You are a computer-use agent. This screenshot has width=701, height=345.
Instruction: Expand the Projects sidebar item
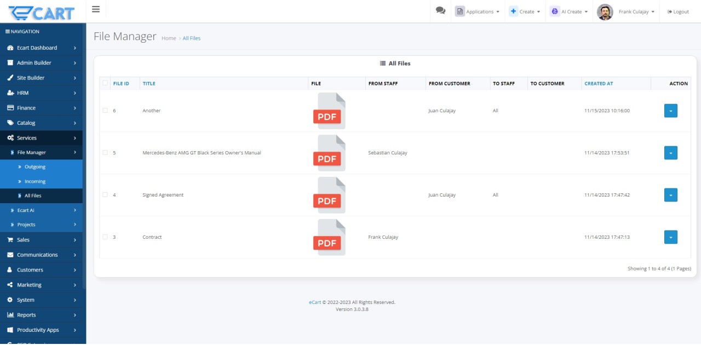41,225
